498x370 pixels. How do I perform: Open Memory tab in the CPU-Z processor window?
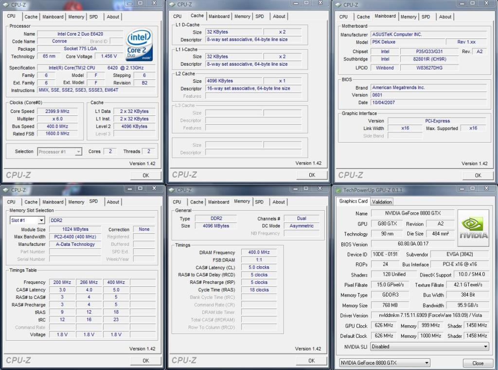pyautogui.click(x=76, y=17)
